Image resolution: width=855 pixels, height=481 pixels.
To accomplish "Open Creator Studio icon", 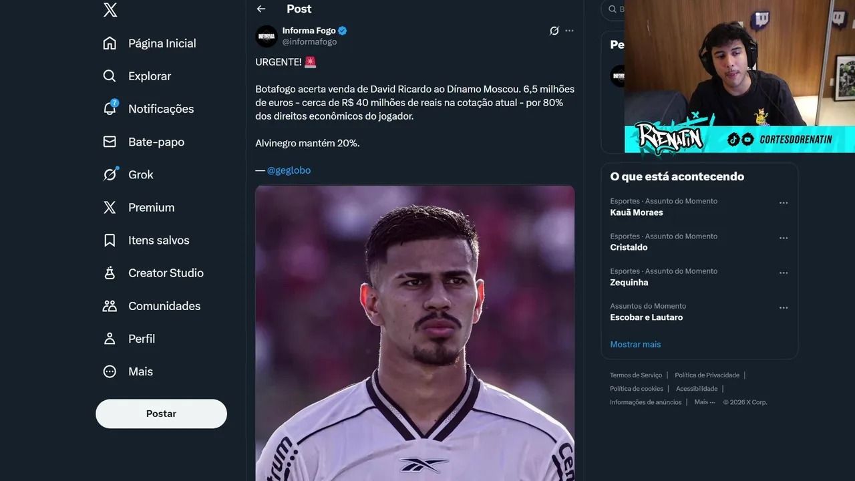I will [110, 273].
